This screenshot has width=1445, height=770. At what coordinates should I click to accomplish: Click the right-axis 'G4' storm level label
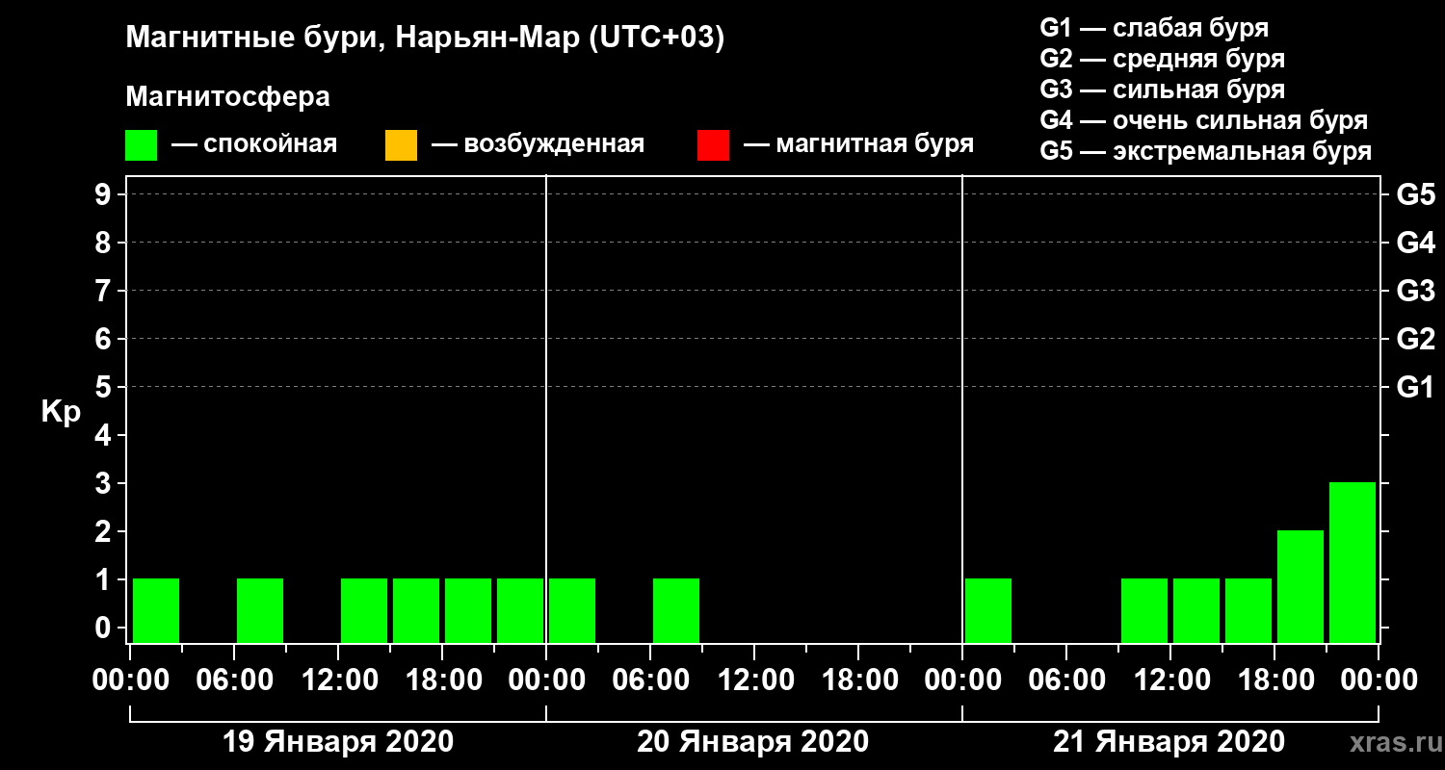pos(1415,243)
